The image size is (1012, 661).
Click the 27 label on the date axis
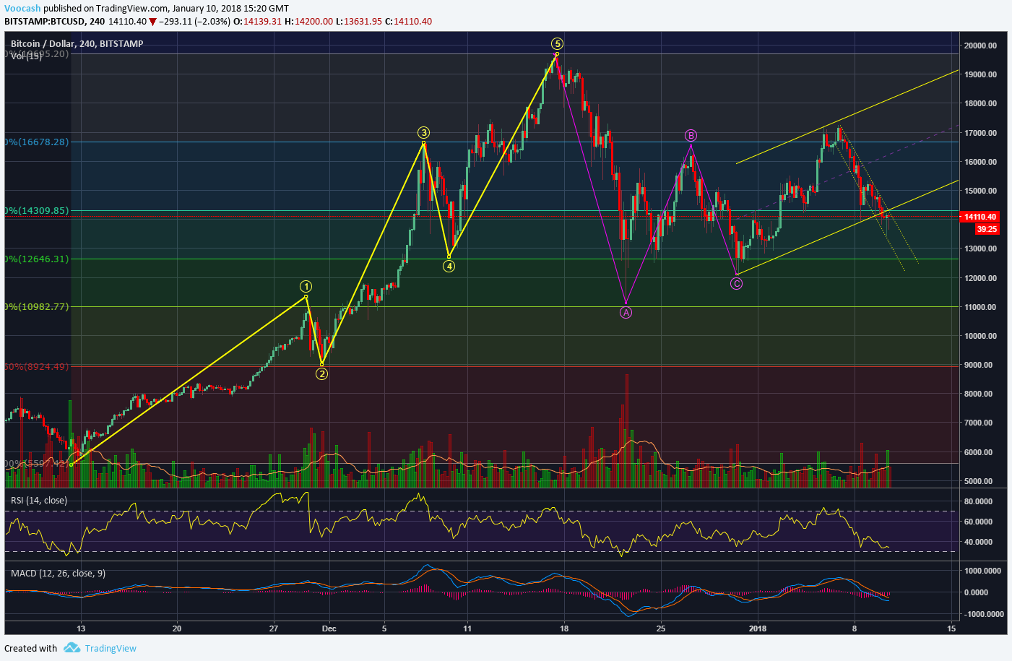(273, 628)
